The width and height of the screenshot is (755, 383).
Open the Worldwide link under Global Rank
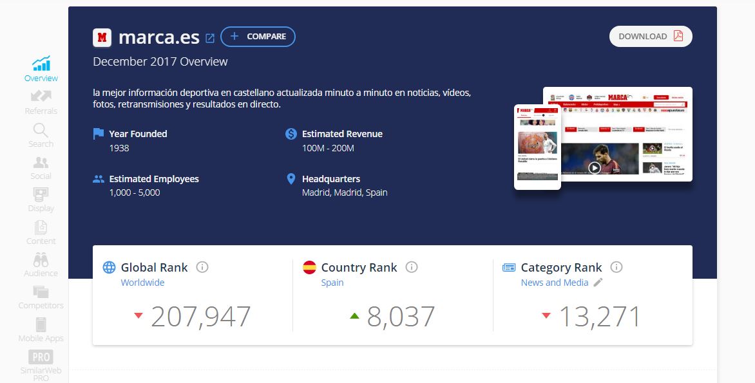(x=142, y=283)
